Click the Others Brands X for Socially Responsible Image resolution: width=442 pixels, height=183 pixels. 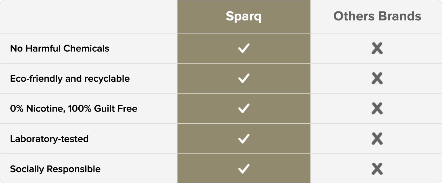[377, 169]
